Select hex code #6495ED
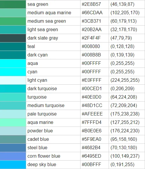 [x=92, y=156]
